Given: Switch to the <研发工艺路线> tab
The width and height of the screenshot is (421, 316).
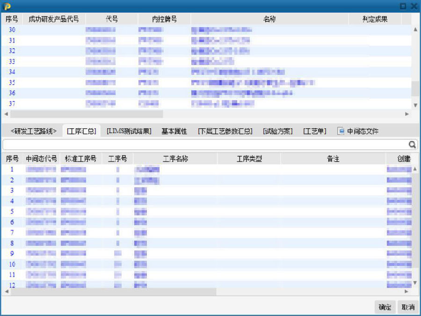Looking at the screenshot, I should (x=33, y=132).
